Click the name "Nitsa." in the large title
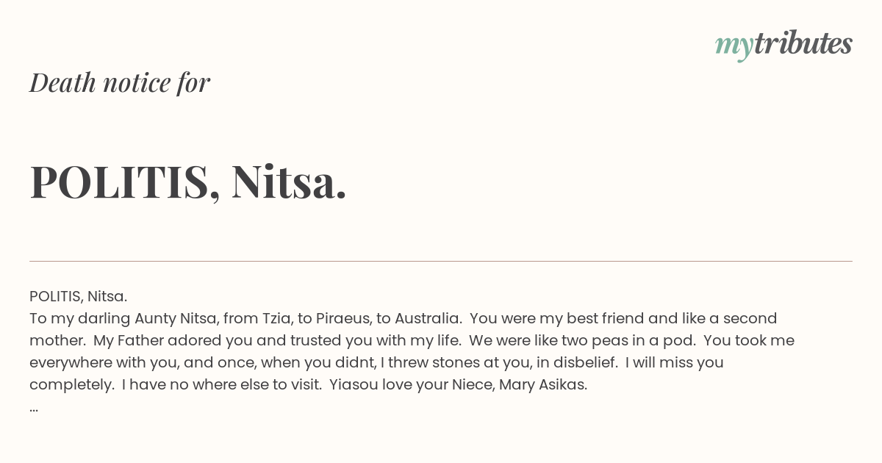The height and width of the screenshot is (463, 882). [x=289, y=182]
